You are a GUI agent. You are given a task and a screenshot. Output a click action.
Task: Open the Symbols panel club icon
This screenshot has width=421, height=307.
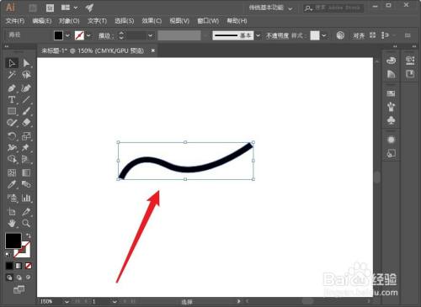tap(391, 120)
